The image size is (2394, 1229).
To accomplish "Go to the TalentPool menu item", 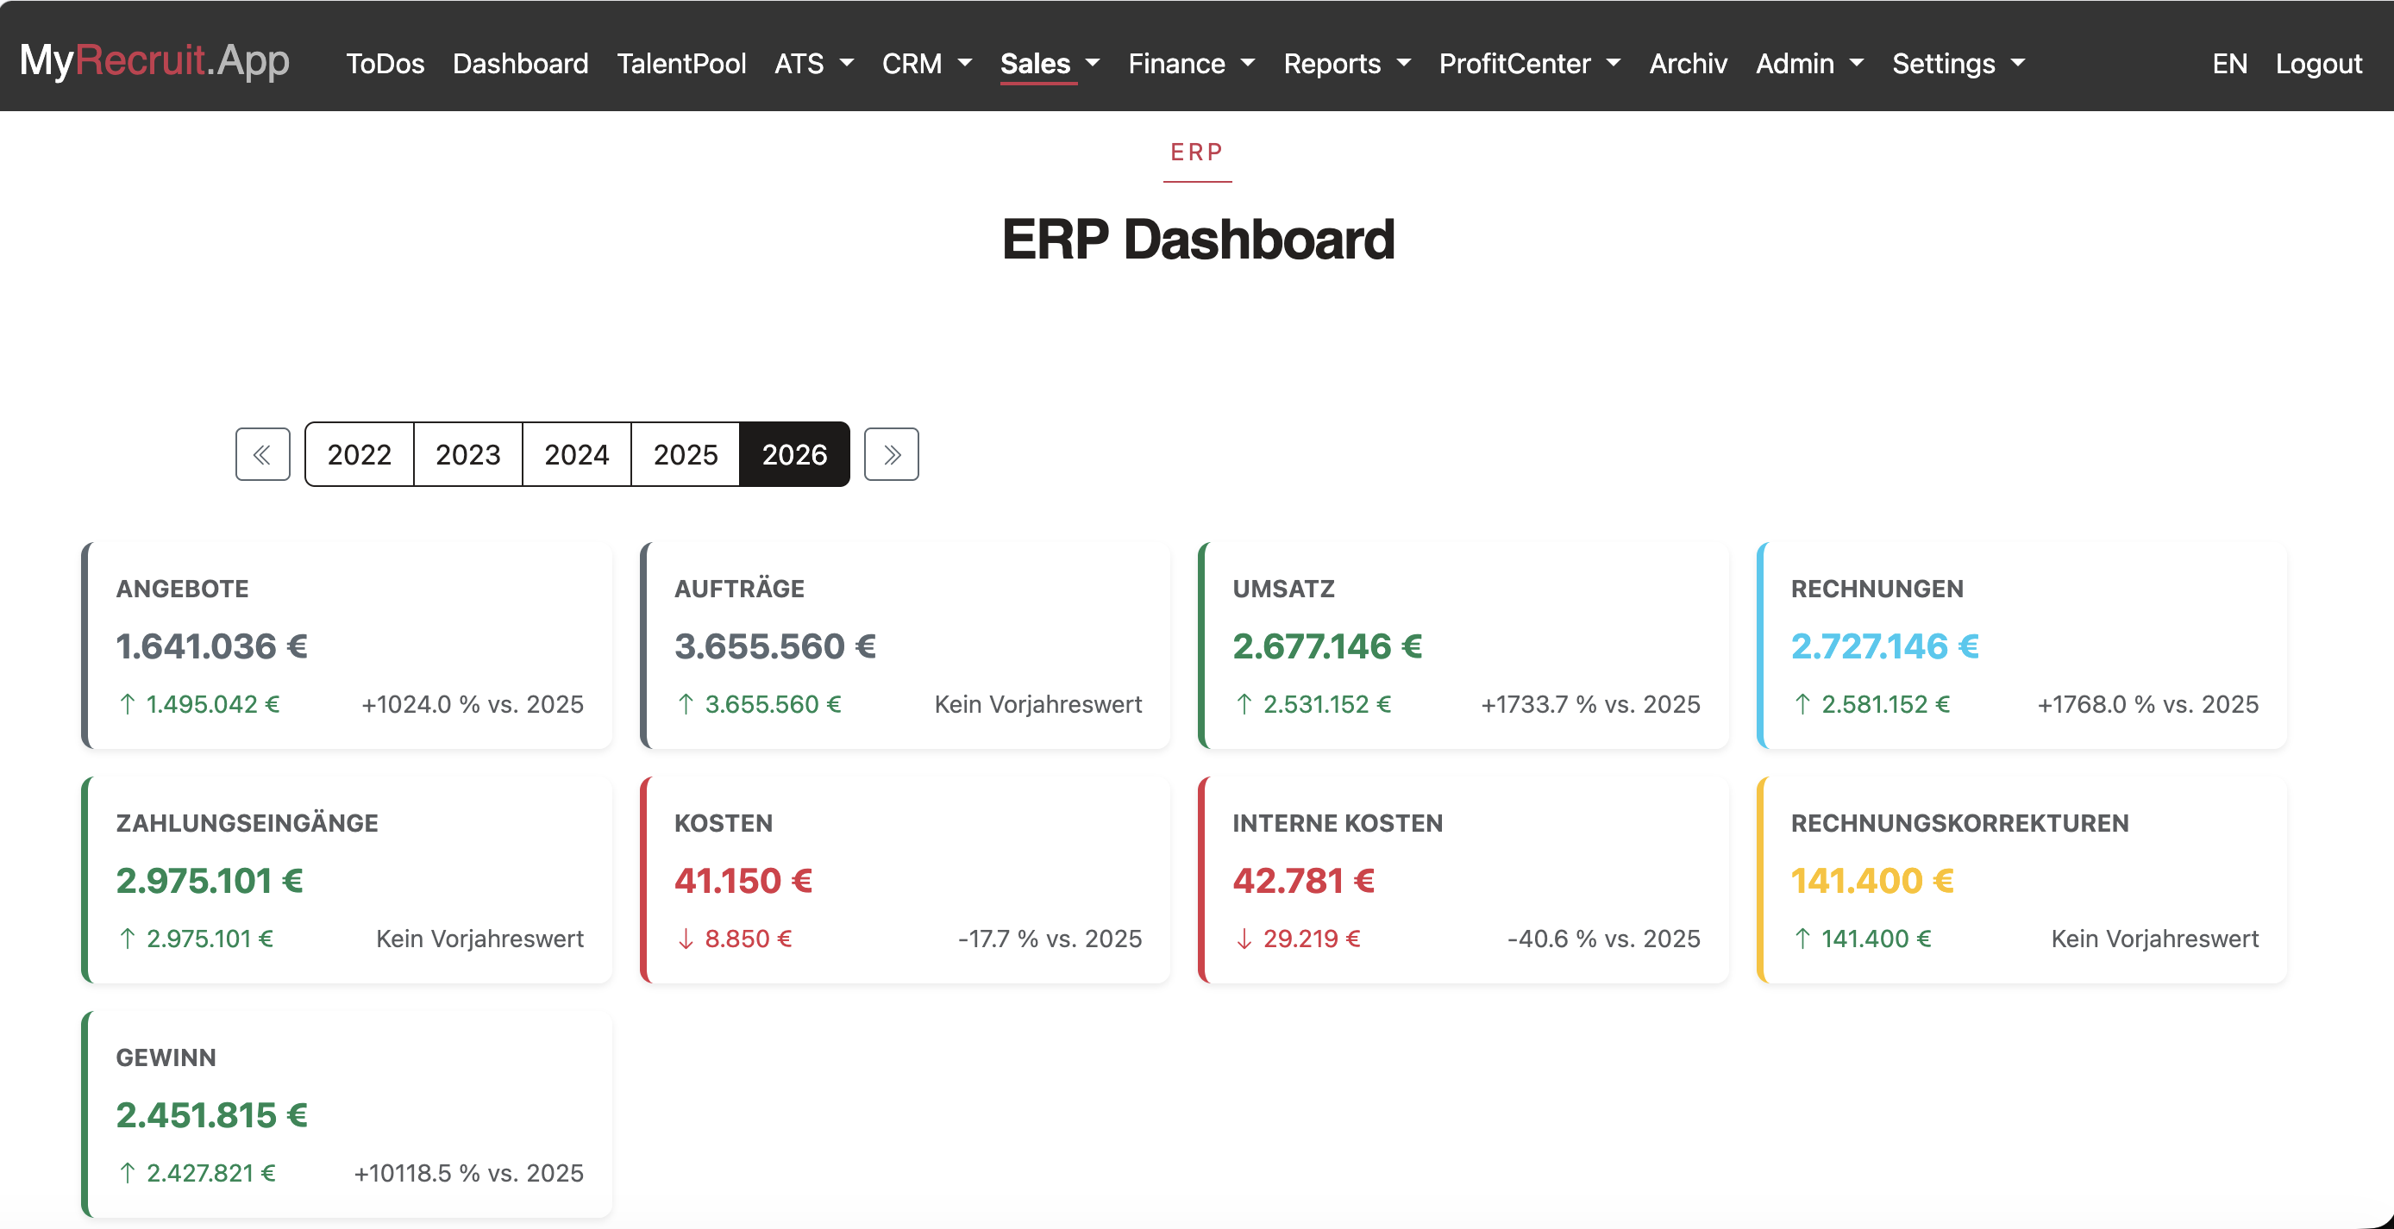I will 681,63.
